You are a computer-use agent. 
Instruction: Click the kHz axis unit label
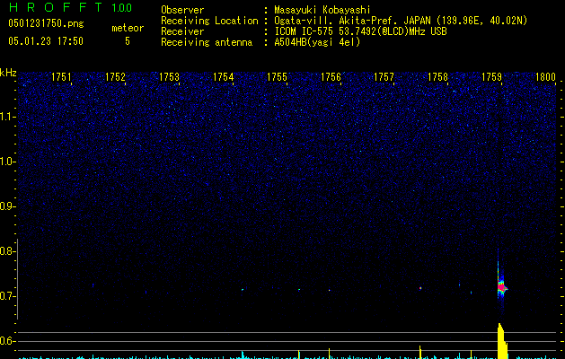pos(8,73)
